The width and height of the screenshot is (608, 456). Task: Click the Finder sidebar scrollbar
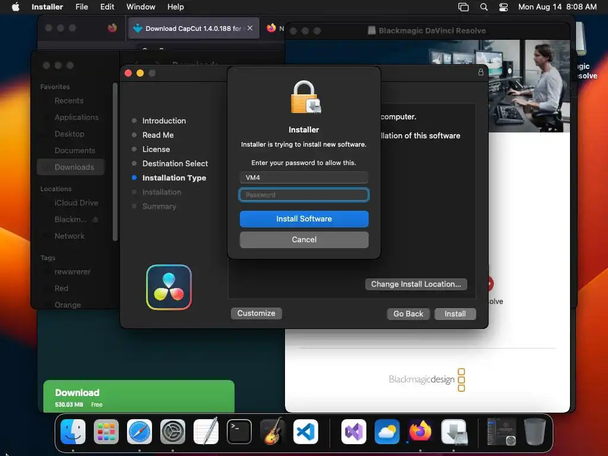tap(115, 161)
